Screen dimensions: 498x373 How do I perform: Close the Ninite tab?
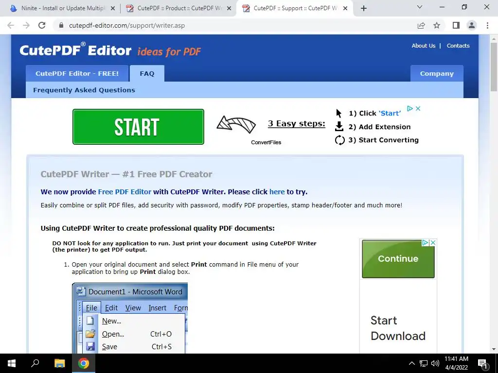pos(112,9)
